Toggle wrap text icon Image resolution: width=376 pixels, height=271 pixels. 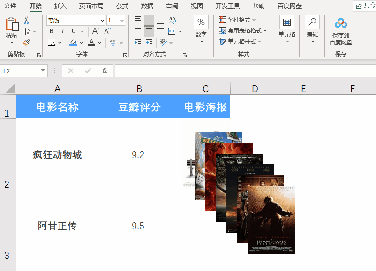pyautogui.click(x=172, y=20)
